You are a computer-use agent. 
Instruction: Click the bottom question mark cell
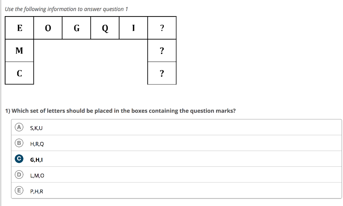click(162, 73)
